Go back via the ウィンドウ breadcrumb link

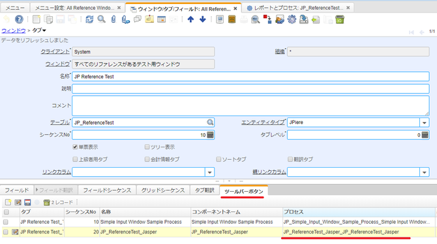[x=14, y=31]
